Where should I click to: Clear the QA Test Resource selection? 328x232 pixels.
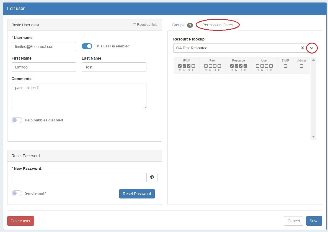303,48
